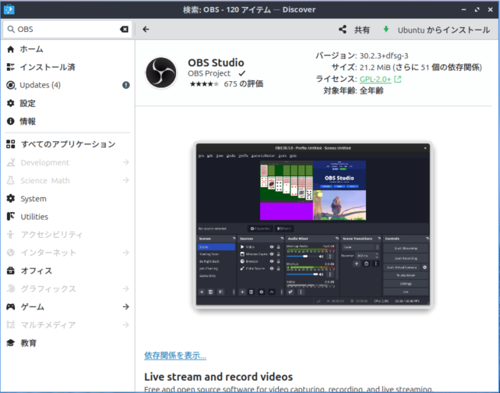Select the オフィス category

[x=68, y=271]
